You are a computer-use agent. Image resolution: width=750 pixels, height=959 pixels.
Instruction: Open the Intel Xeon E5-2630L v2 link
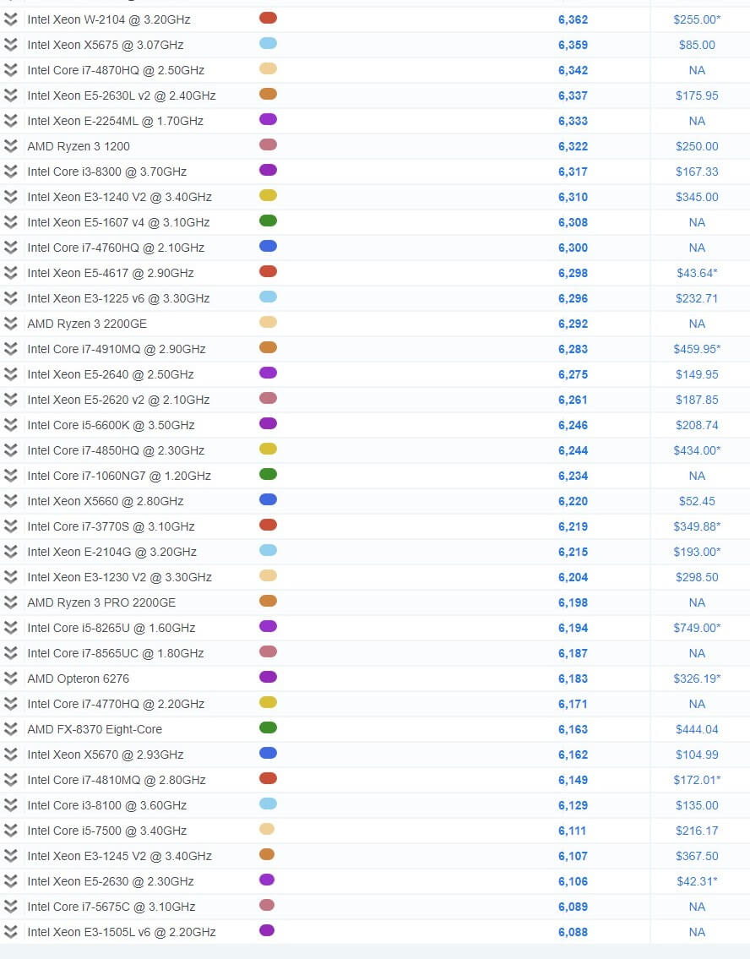121,95
